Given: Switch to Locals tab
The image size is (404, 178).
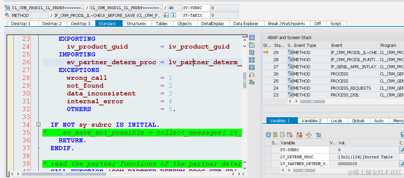Looking at the screenshot, I should click(x=337, y=121).
